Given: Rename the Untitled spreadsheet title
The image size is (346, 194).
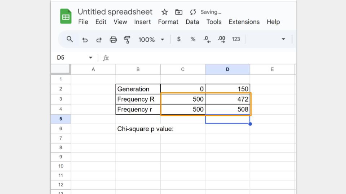Looking at the screenshot, I should (x=115, y=12).
